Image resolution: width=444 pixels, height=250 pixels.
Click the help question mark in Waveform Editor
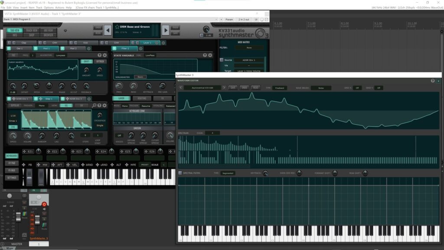pos(433,81)
